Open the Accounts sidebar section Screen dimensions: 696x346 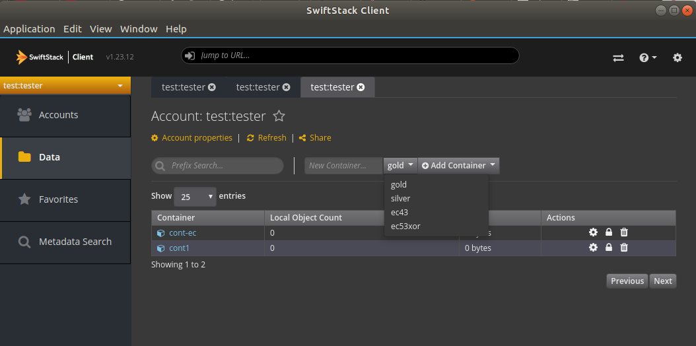(x=65, y=115)
